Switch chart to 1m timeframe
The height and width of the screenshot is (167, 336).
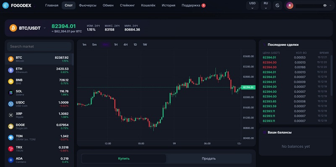[x=84, y=44]
